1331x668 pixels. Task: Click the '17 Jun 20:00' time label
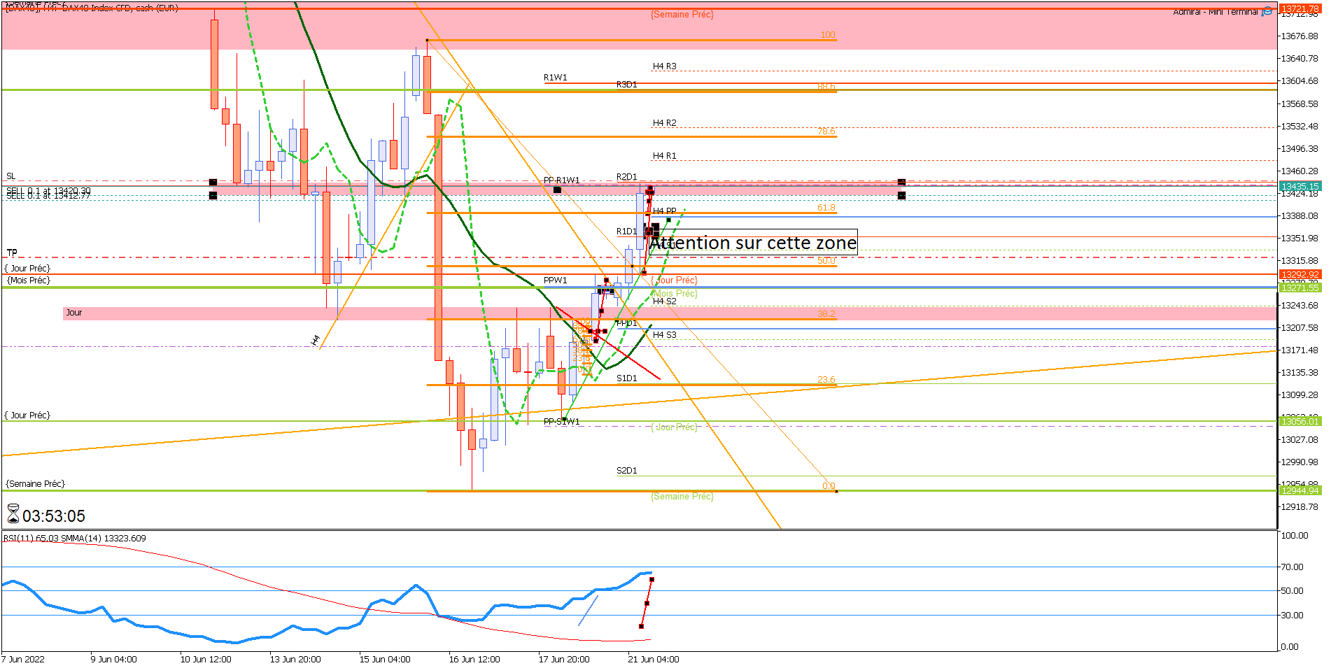pos(564,660)
